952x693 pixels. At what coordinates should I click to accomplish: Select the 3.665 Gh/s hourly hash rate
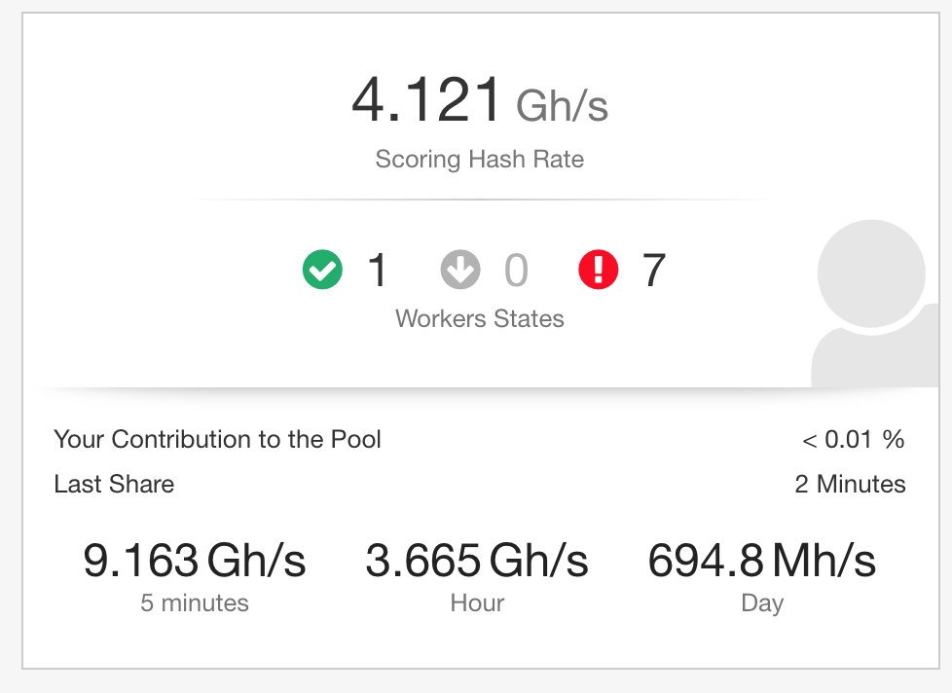coord(477,561)
